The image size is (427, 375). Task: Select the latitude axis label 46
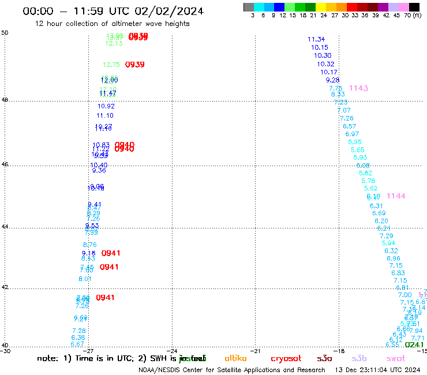tap(5, 164)
